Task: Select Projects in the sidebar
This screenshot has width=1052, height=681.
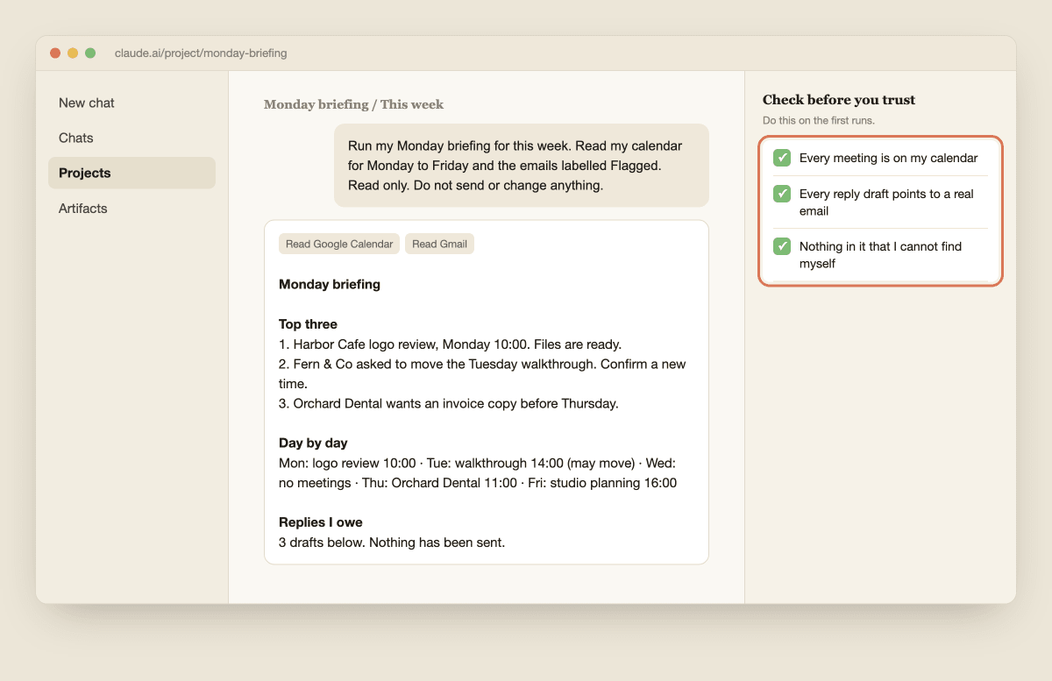Action: [131, 173]
